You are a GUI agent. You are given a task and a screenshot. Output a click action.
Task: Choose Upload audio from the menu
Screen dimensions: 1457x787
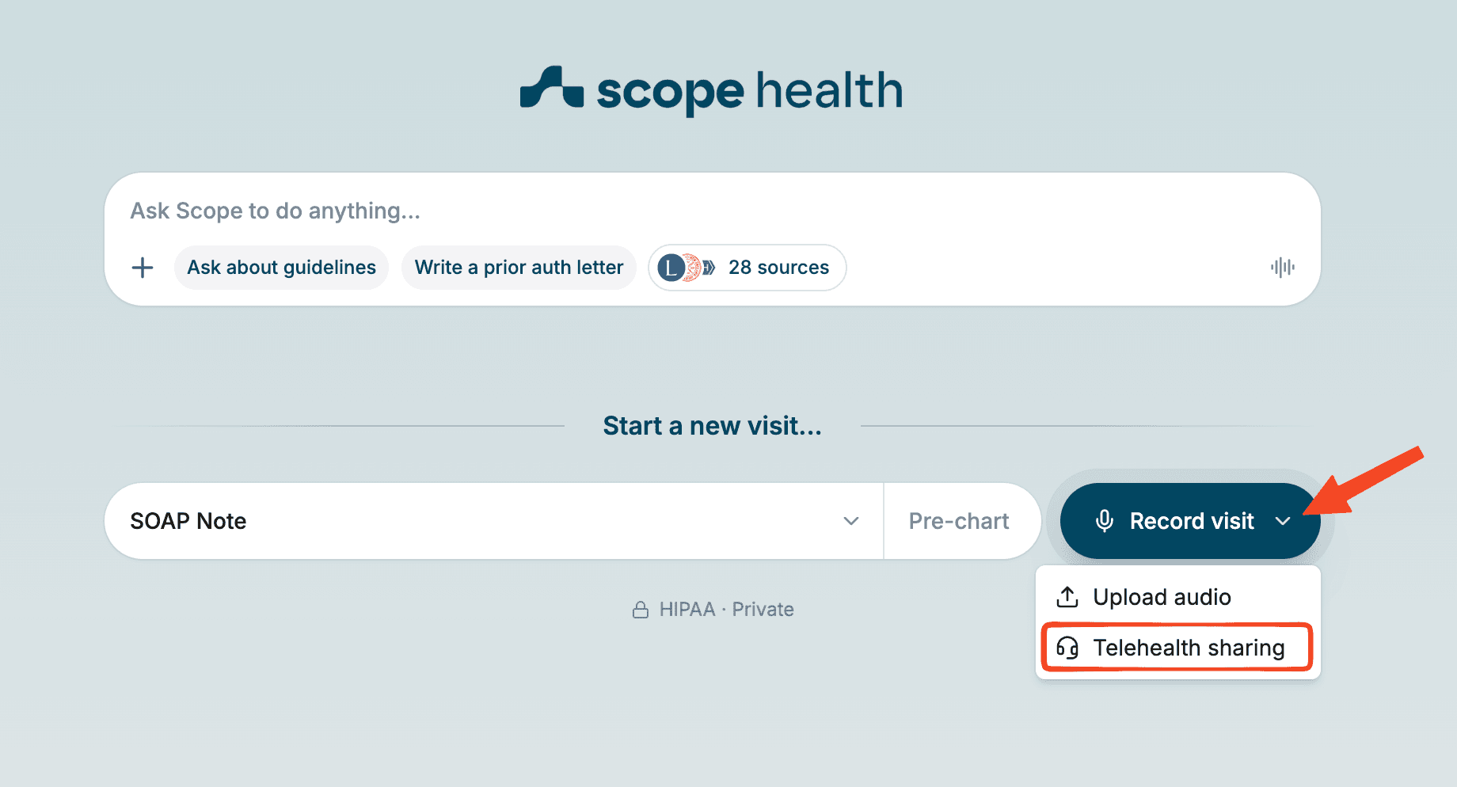[x=1162, y=597]
